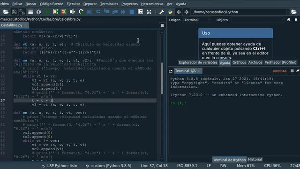Save the current file with the floppy icon
The image size is (300, 169).
pyautogui.click(x=14, y=12)
